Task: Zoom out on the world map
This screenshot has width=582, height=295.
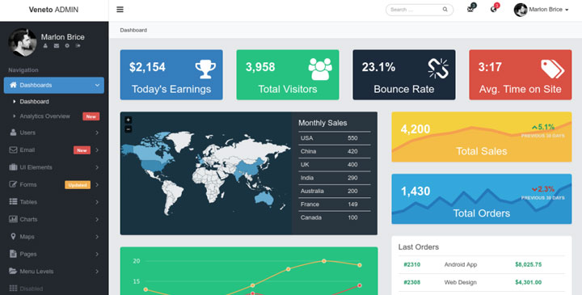Action: (x=128, y=129)
